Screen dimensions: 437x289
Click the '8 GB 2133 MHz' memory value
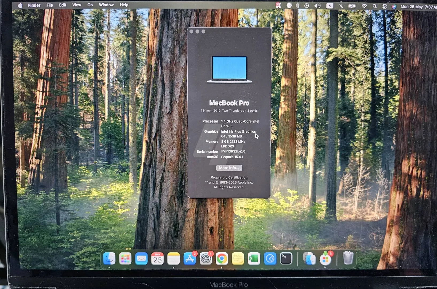233,142
